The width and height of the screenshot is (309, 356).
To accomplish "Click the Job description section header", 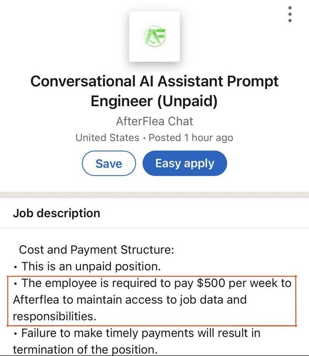I will click(x=56, y=212).
